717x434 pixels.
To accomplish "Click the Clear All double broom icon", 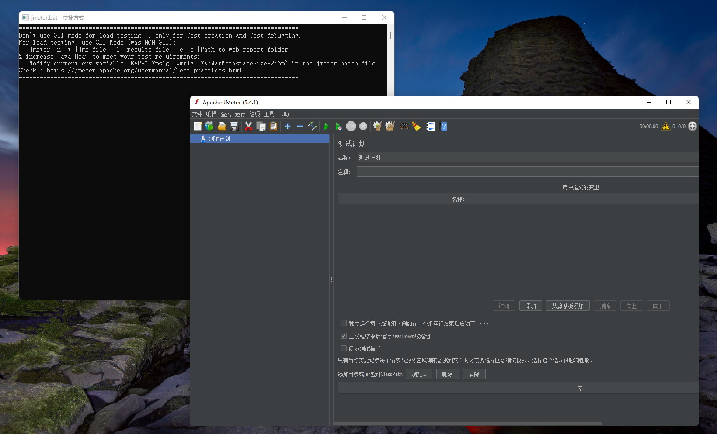I will [x=390, y=126].
